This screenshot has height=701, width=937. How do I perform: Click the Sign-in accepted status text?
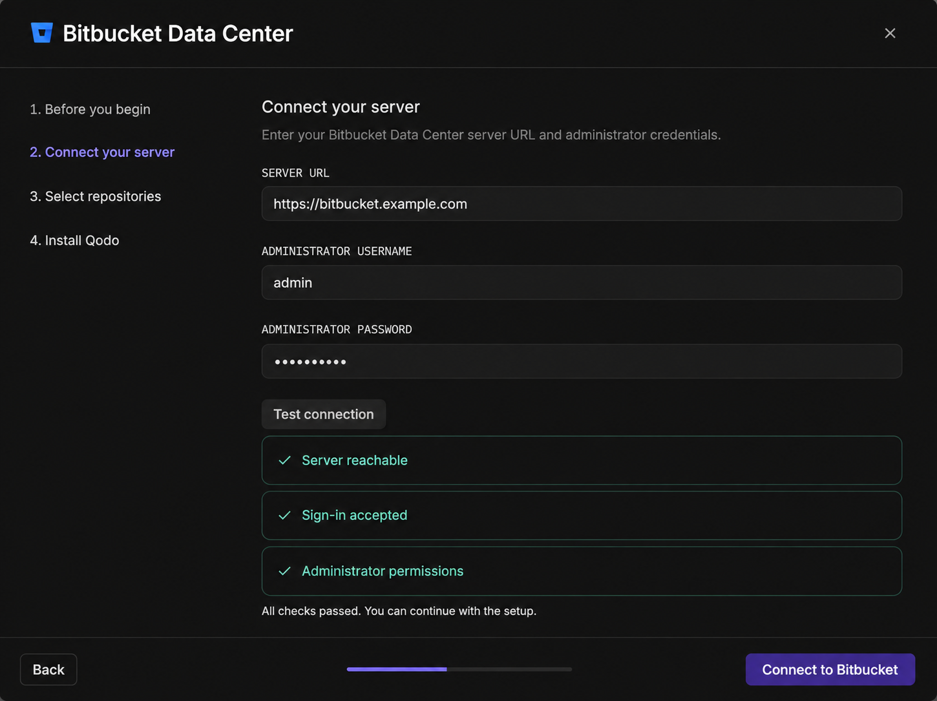pyautogui.click(x=355, y=516)
